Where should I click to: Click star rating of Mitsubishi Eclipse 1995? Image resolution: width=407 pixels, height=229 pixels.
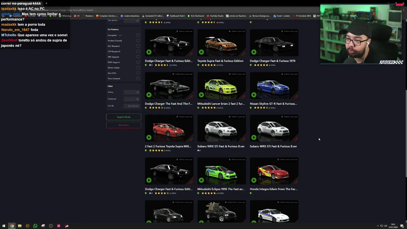[208, 193]
